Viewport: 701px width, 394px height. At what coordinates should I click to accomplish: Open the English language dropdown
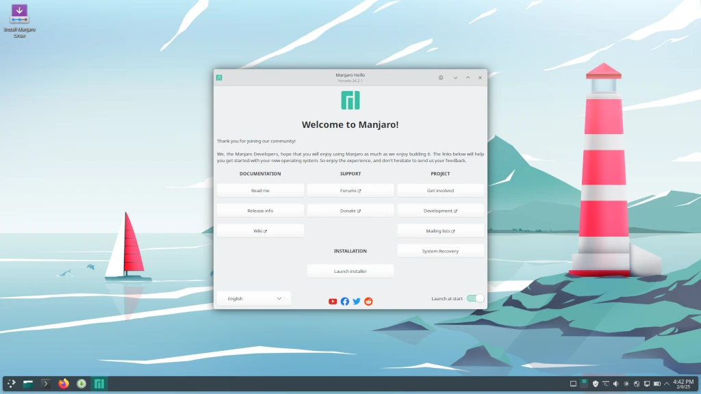254,298
